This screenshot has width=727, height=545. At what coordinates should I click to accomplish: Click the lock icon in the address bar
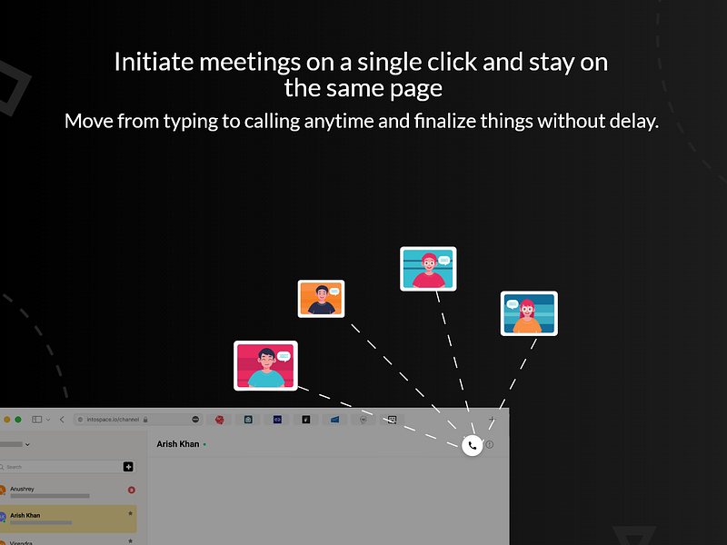tap(145, 420)
